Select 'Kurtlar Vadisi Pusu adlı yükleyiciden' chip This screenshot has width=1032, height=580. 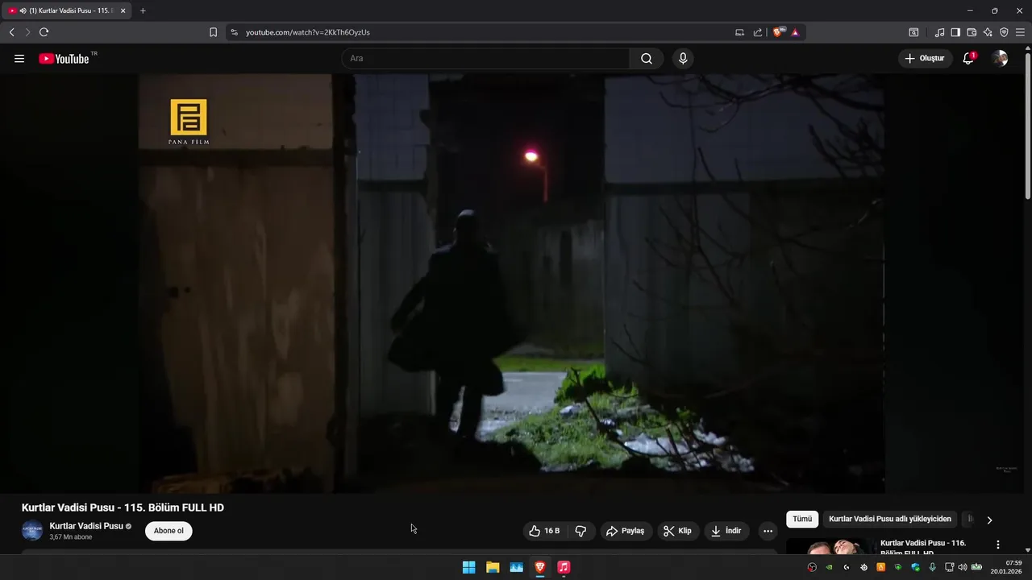(890, 520)
